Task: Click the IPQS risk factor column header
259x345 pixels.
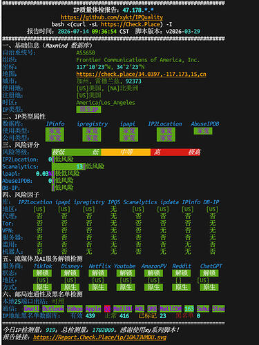Action: 114,202
